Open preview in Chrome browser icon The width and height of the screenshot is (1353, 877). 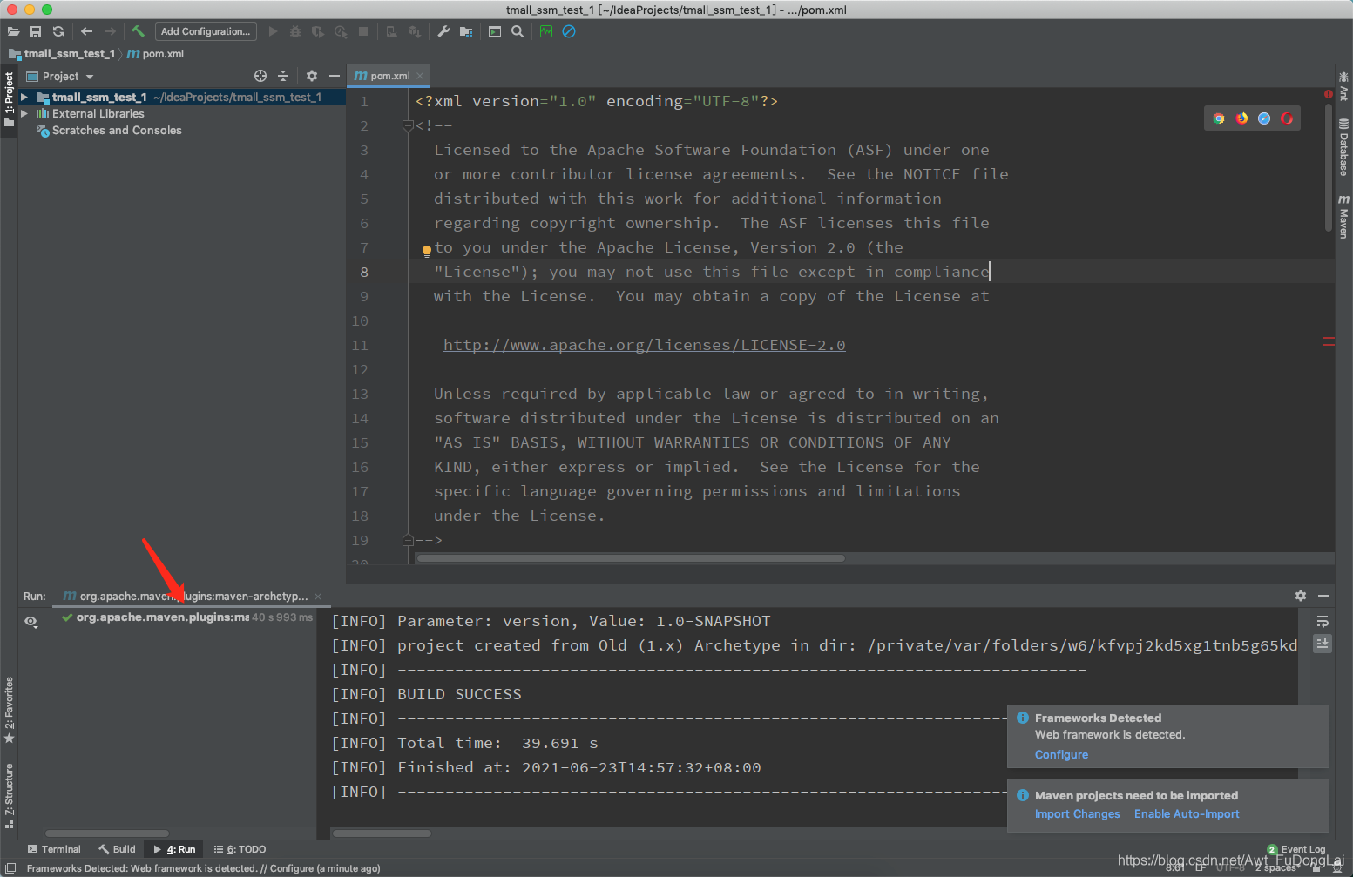[1219, 118]
